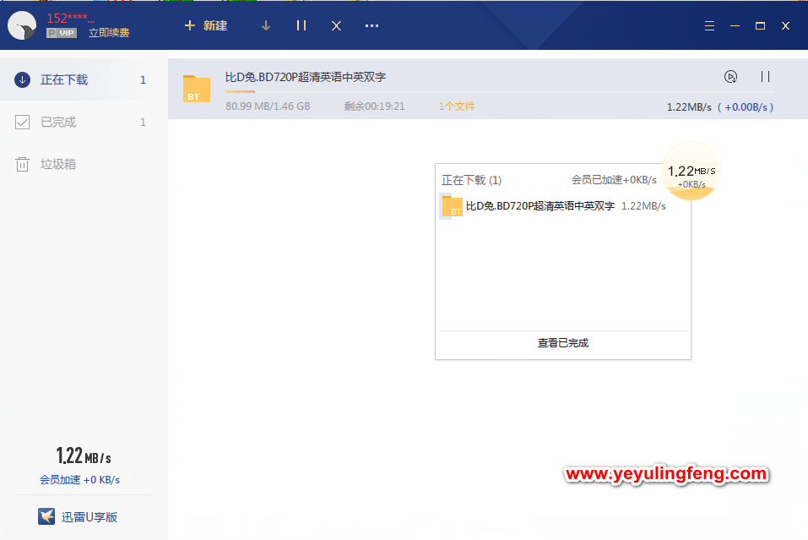Click the task name 比D兔.BD720P超清英语中英双字 in the main list
This screenshot has height=540, width=808.
coord(306,78)
